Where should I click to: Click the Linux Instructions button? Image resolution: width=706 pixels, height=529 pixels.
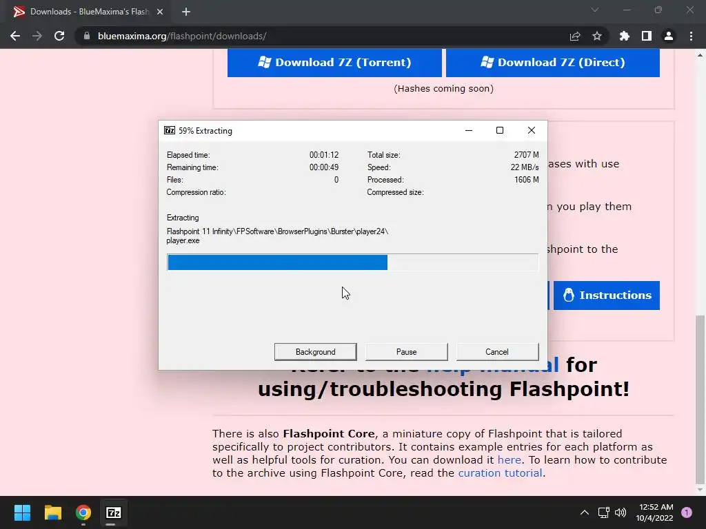pos(606,295)
